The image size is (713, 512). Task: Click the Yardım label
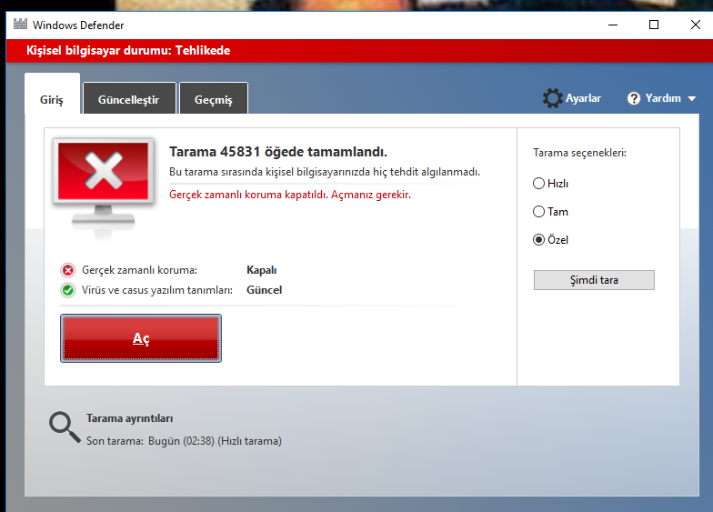663,98
